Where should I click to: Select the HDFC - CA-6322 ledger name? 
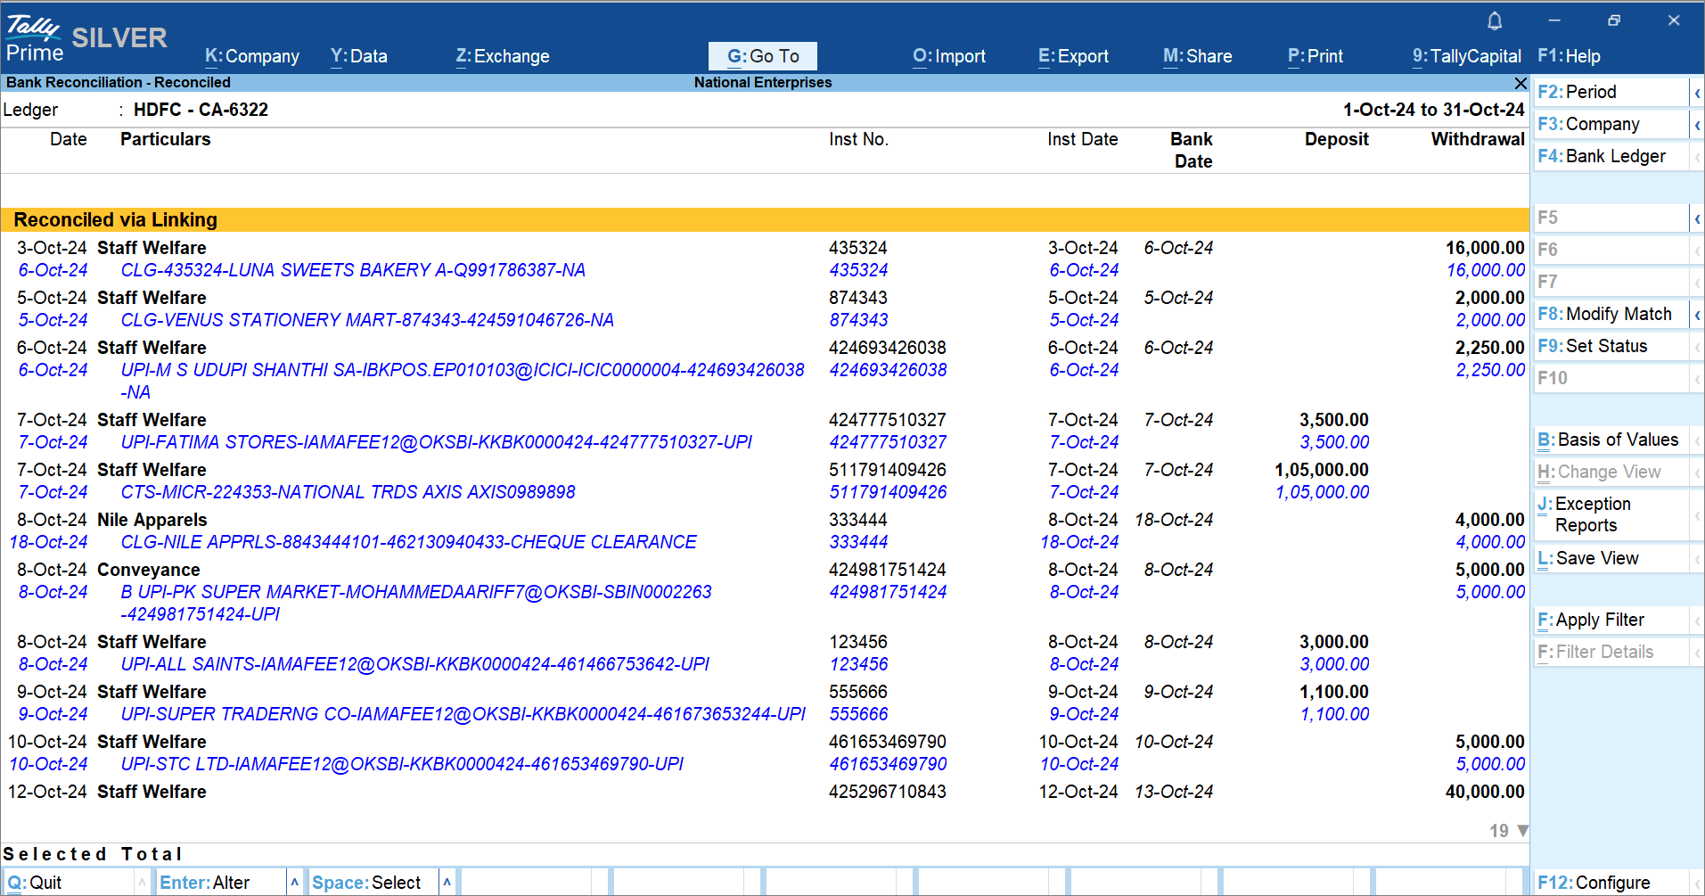(201, 110)
